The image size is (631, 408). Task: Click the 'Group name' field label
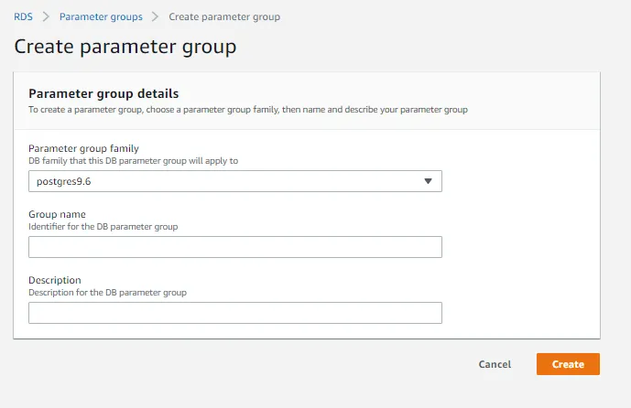click(57, 215)
